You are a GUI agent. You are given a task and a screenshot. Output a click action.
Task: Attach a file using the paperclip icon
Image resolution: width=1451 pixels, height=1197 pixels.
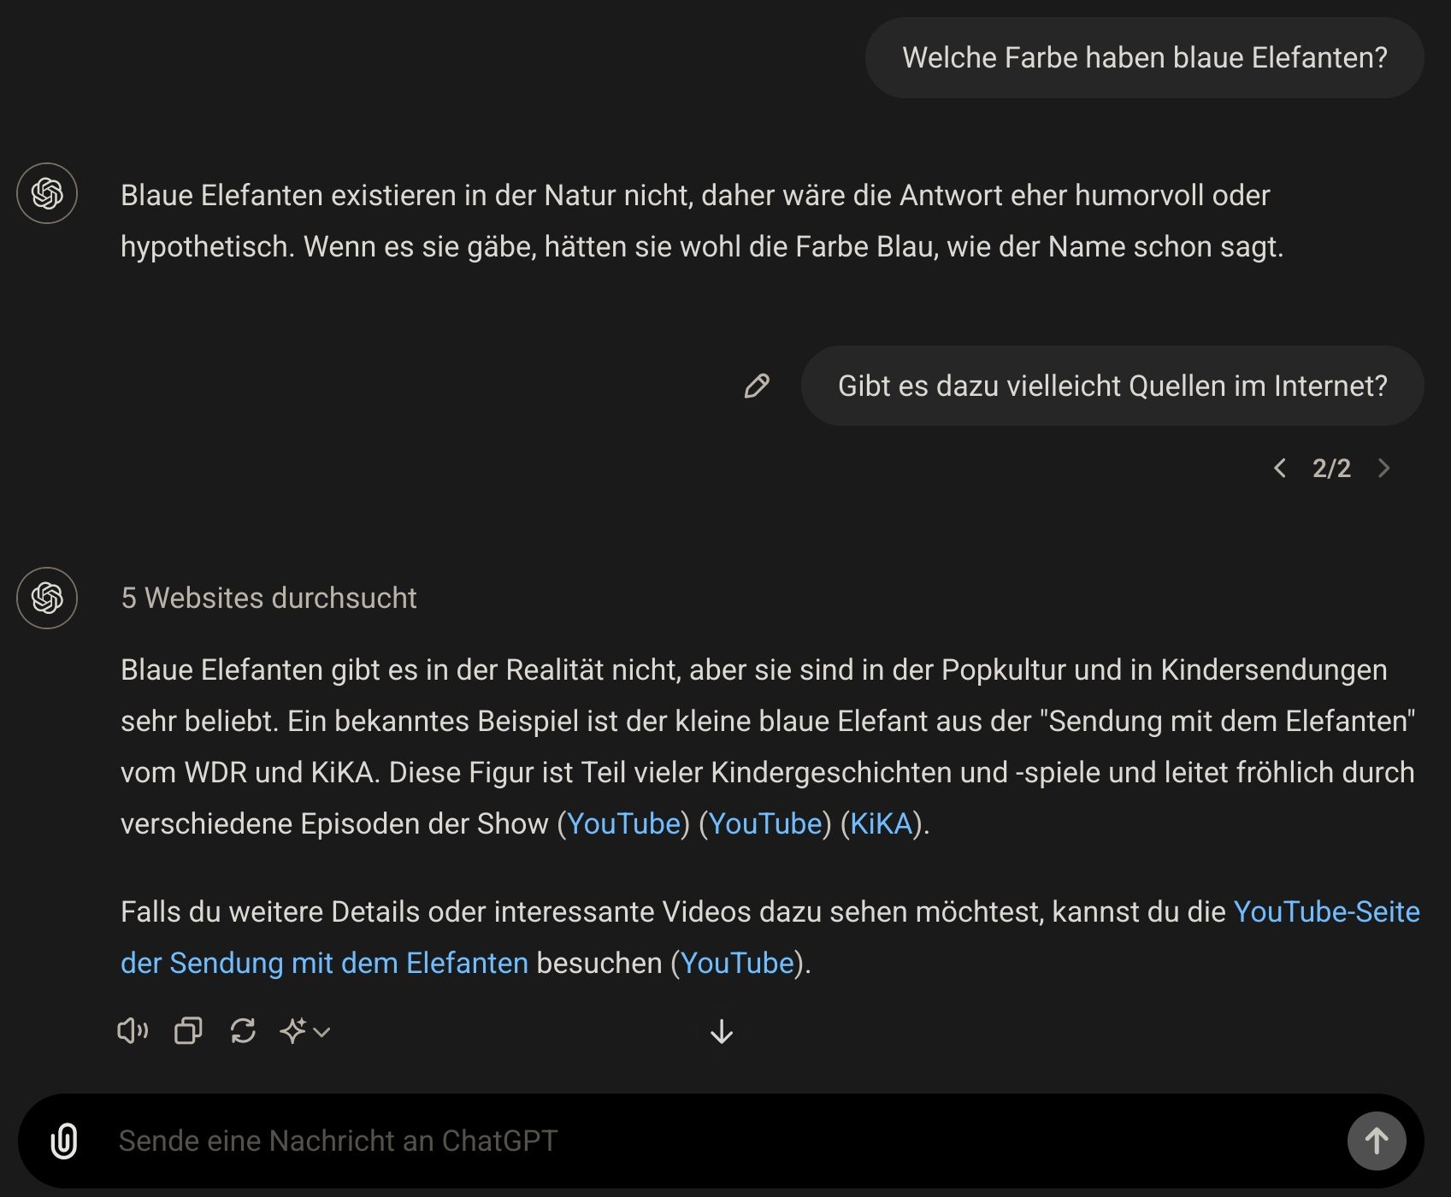pos(64,1141)
